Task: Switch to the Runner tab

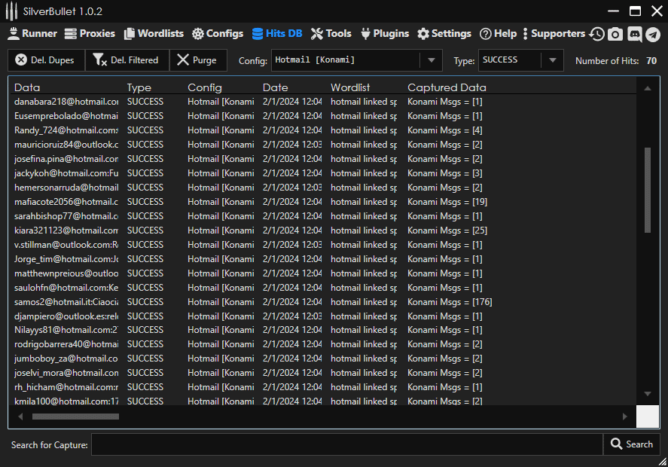Action: coord(32,34)
